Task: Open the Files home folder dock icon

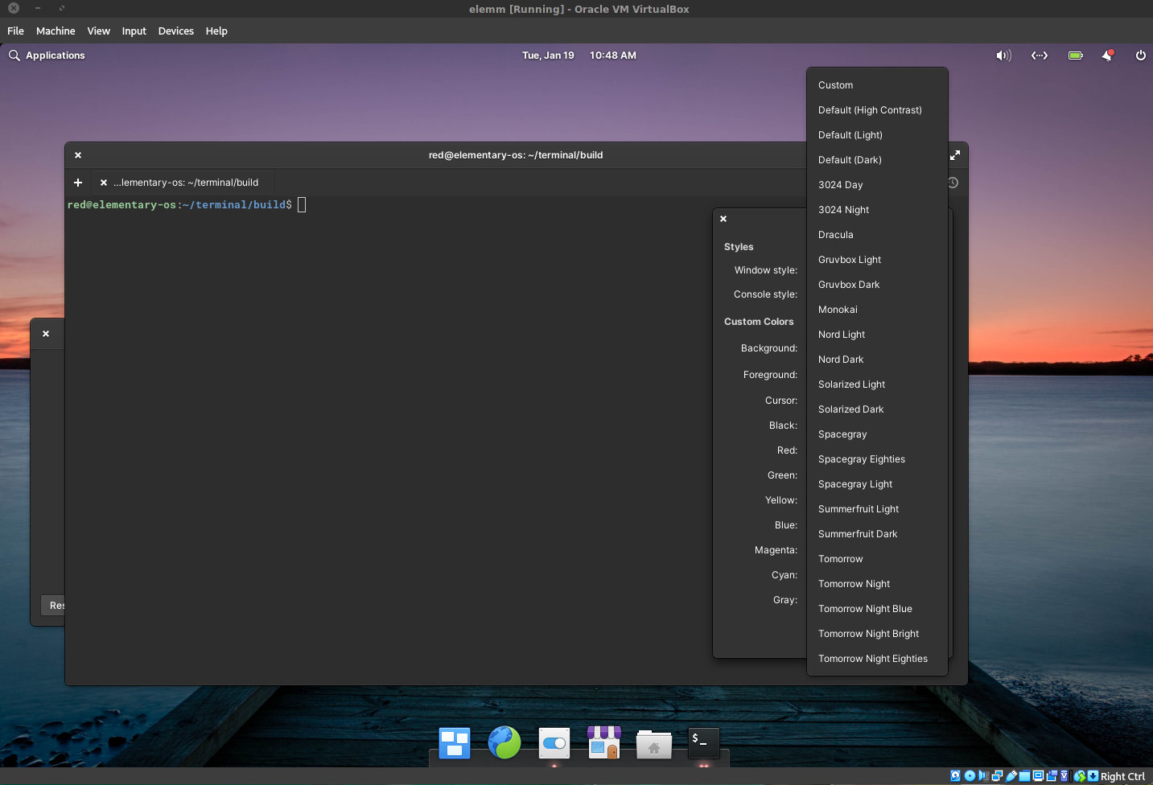Action: click(x=654, y=744)
